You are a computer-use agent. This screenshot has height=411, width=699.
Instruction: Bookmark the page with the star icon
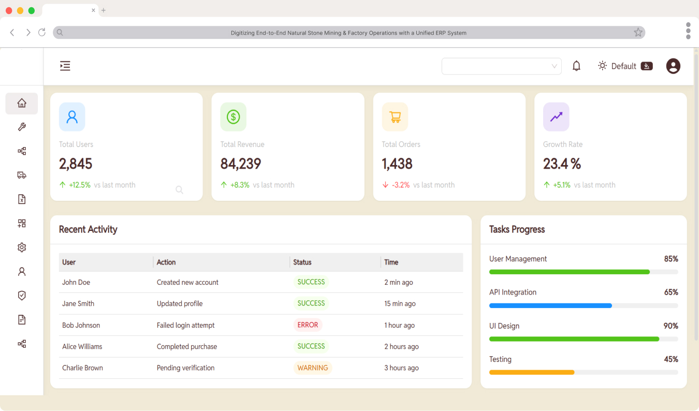tap(638, 33)
